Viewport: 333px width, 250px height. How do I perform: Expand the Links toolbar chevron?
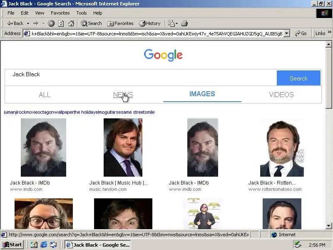329,32
